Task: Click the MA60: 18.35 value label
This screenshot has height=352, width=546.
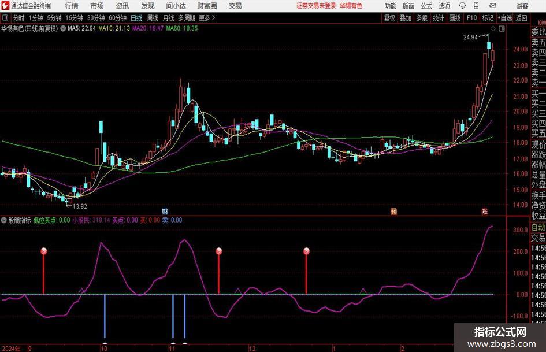Action: click(x=182, y=28)
